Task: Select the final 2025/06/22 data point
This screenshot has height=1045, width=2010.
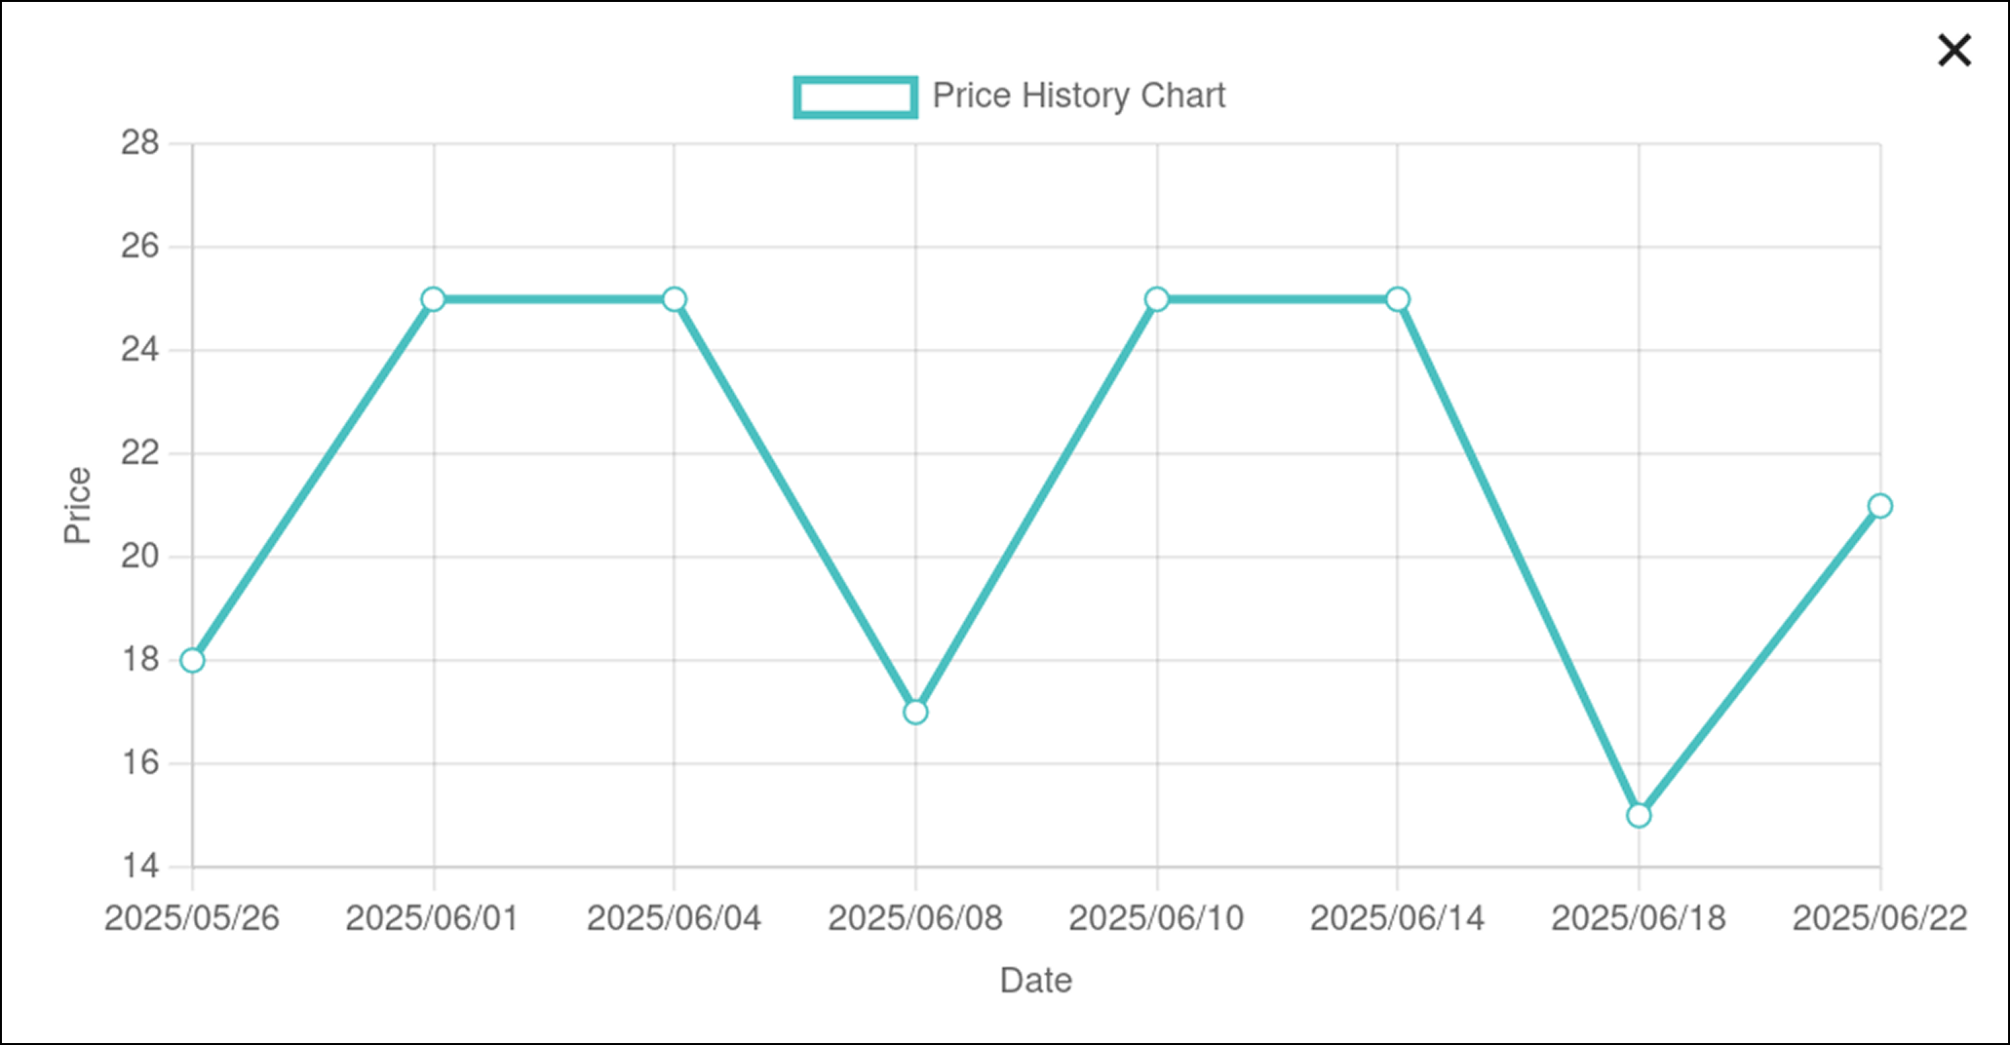Action: pos(1880,506)
